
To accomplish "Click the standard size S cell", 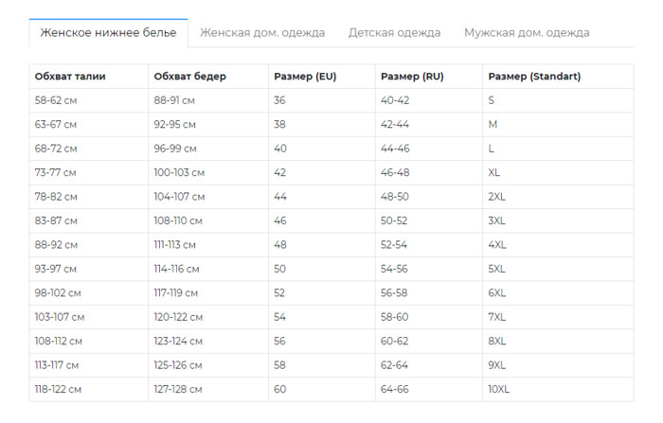I will coord(491,100).
